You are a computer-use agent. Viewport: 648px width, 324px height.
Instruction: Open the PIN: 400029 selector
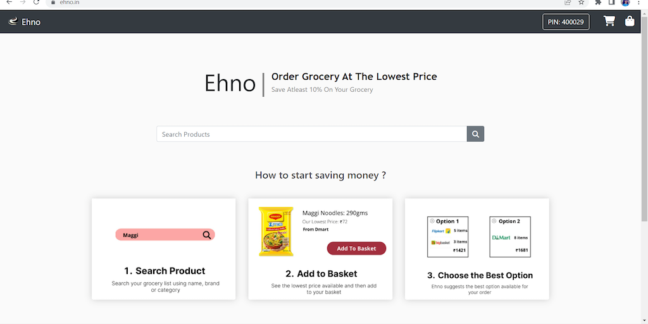566,22
